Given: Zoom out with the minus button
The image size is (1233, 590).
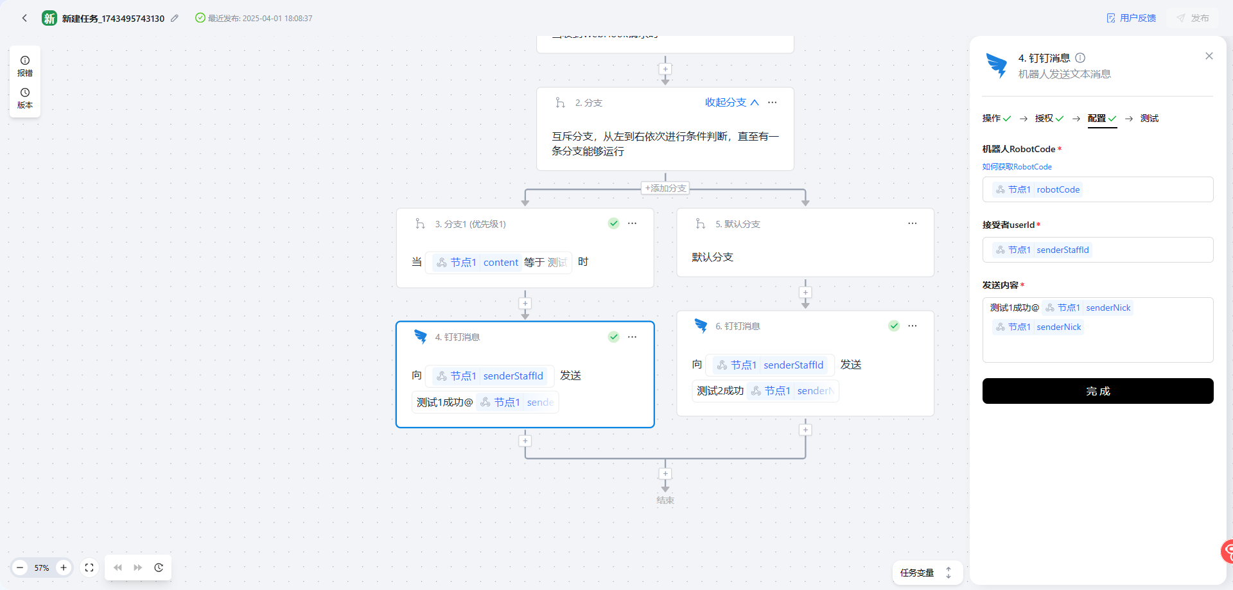Looking at the screenshot, I should 20,568.
